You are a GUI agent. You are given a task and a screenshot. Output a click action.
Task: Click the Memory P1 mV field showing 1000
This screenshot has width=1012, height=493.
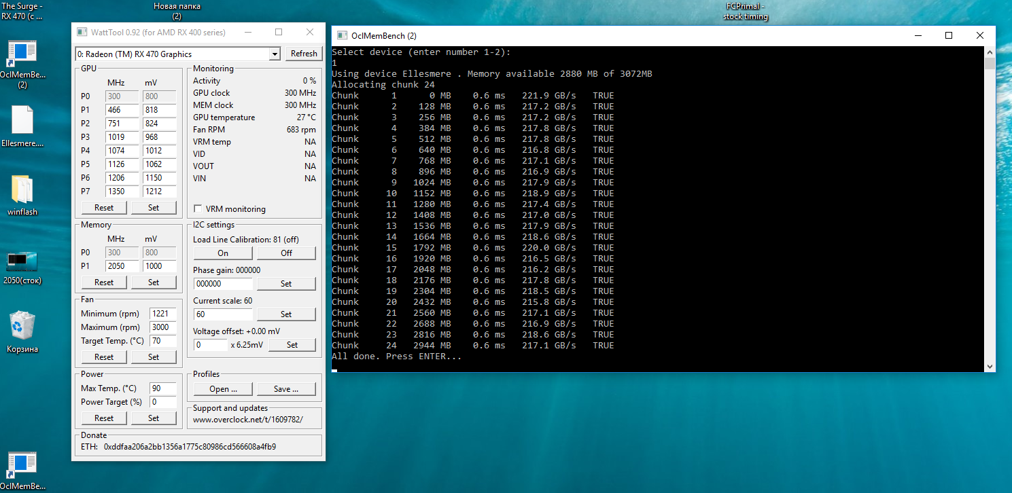coord(159,266)
